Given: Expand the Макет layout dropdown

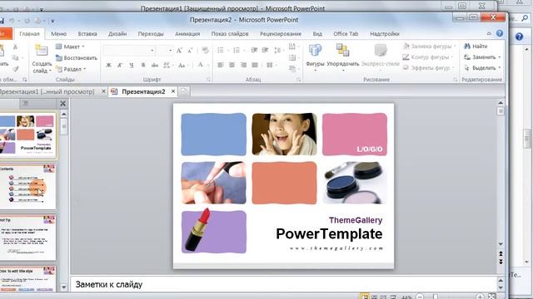Looking at the screenshot, I should [70, 47].
